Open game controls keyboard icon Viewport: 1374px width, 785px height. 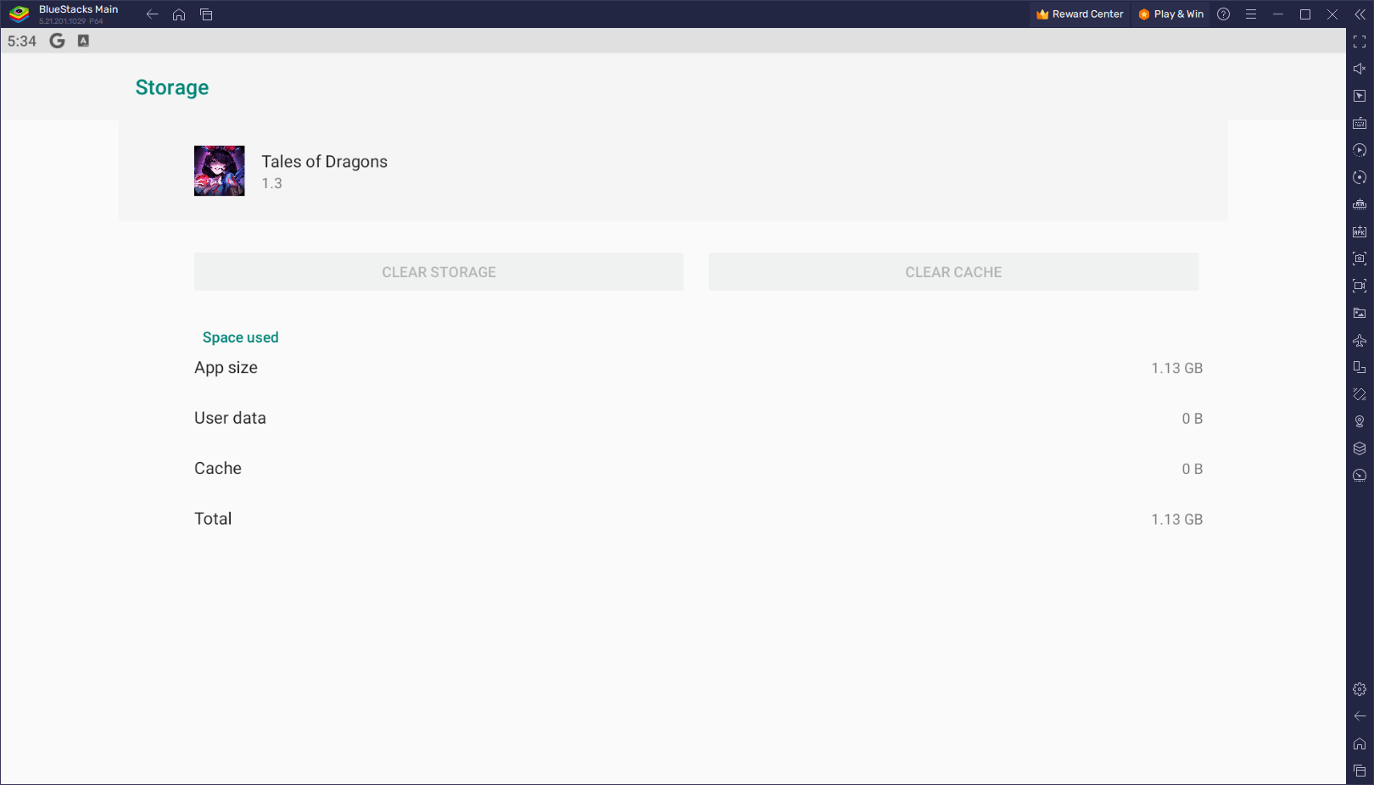[x=1360, y=123]
